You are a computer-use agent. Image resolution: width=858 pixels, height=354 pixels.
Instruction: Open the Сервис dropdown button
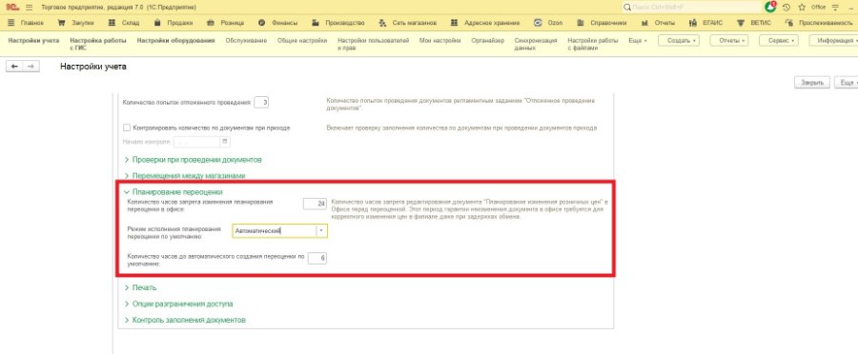coord(779,41)
